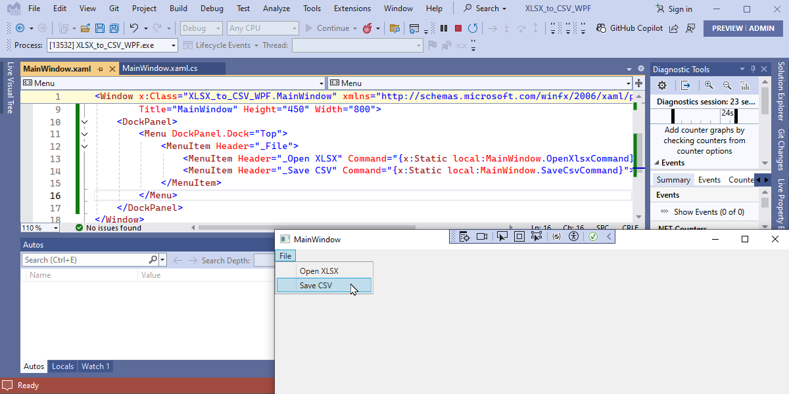Pause debugging with the Break All icon
Screen dimensions: 789x394
tap(444, 28)
